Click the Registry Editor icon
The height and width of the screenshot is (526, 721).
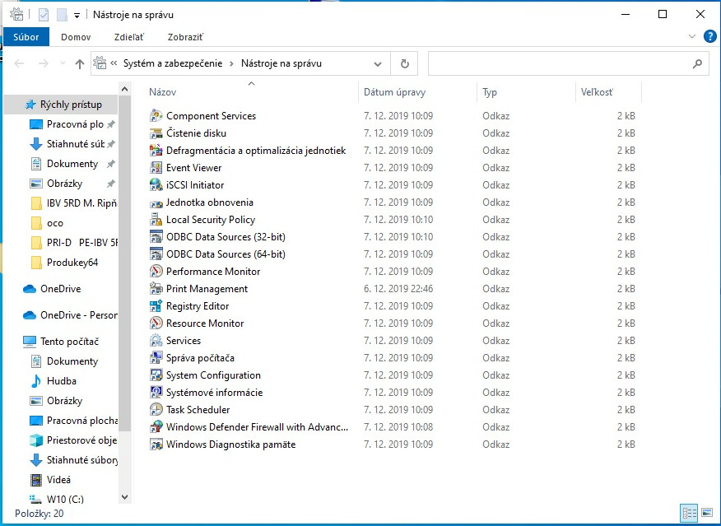(x=156, y=305)
